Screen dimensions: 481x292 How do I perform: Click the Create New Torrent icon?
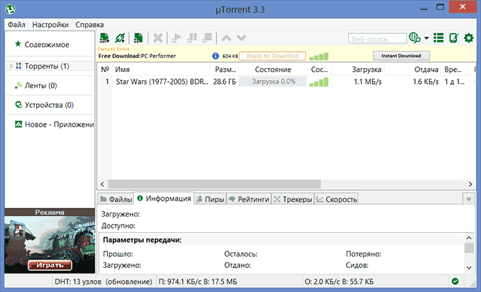[x=138, y=38]
